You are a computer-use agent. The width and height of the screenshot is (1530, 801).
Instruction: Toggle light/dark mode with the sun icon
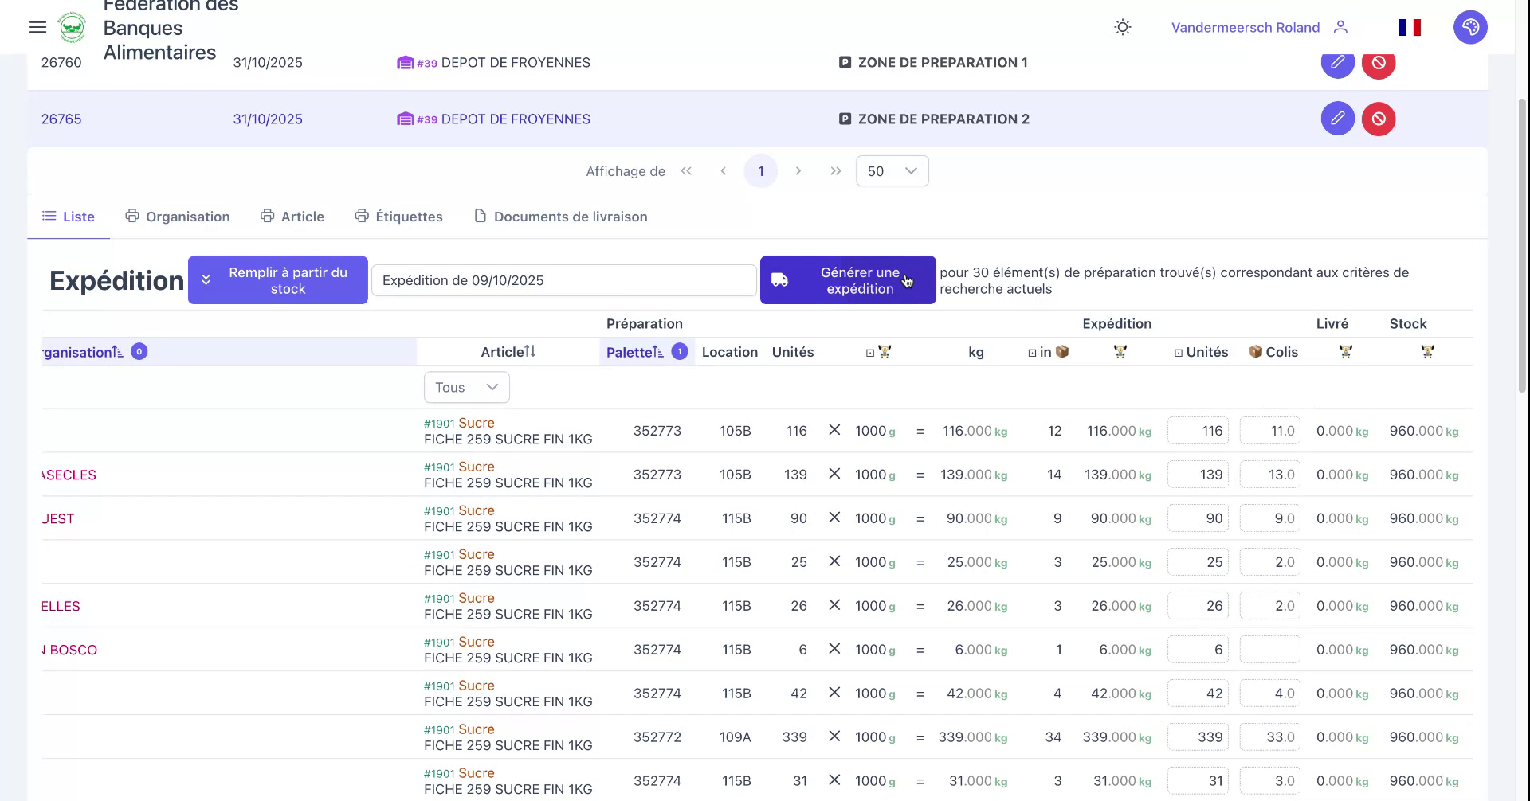click(1122, 27)
